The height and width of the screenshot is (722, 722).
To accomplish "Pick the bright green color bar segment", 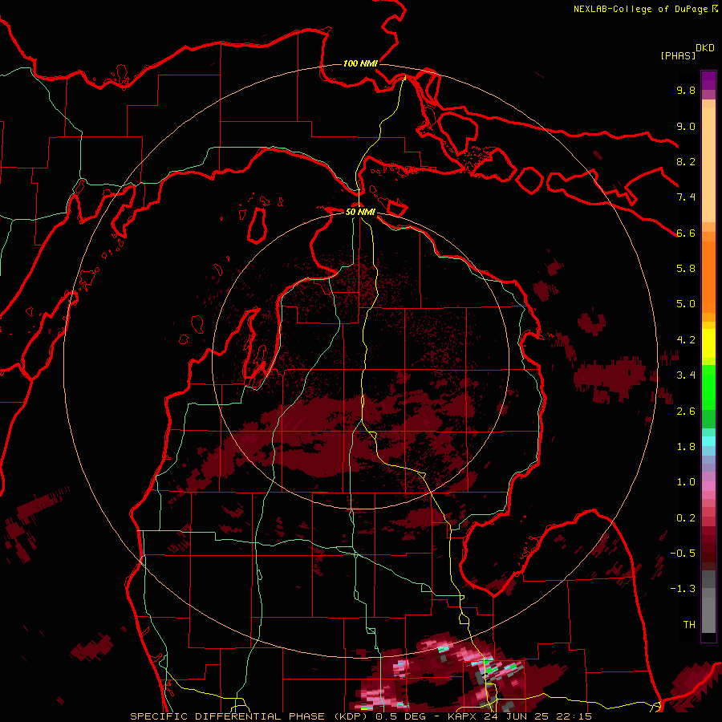I will (708, 387).
